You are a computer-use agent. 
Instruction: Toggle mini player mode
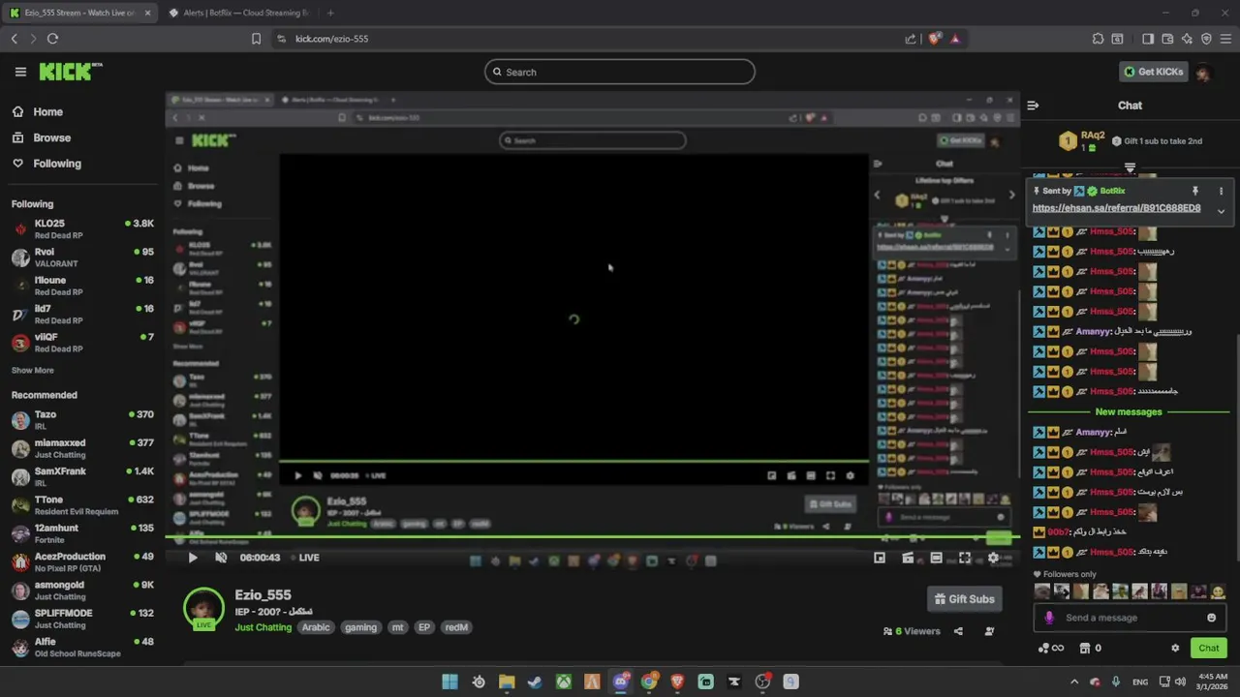click(x=880, y=558)
